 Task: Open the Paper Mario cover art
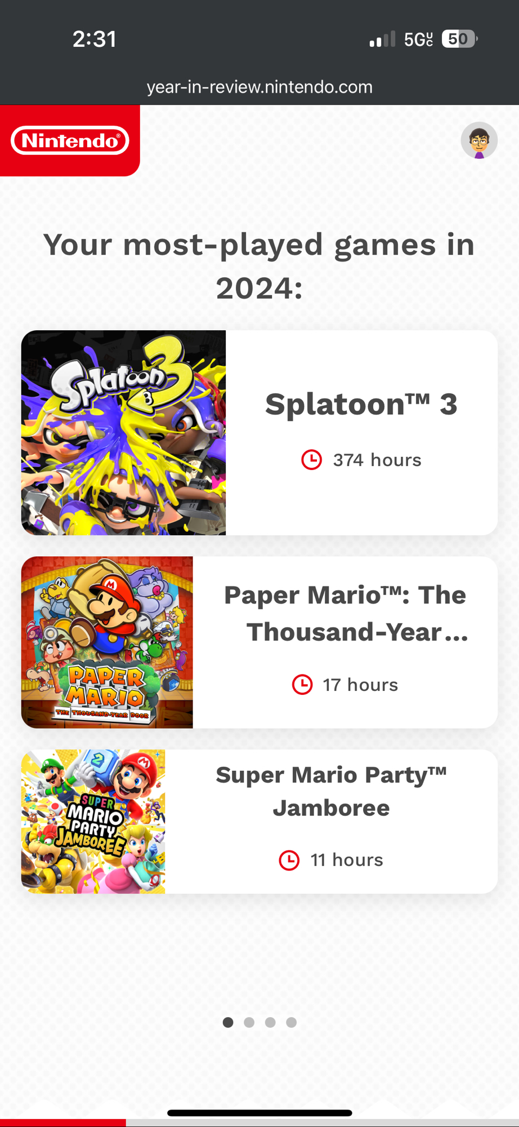[x=107, y=642]
